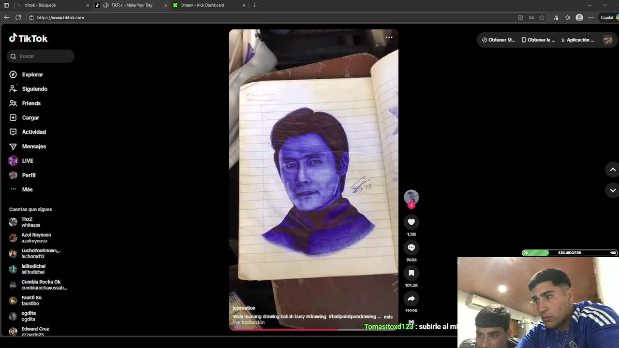This screenshot has width=619, height=348.
Task: Open Cargar upload page
Action: (24, 117)
